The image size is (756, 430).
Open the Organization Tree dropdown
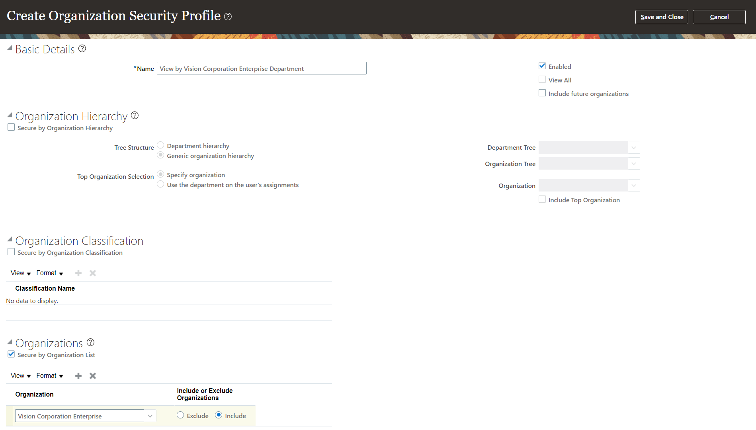coord(633,163)
